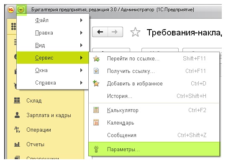
Task: Open the Зарплата и кадры section
Action: point(49,115)
